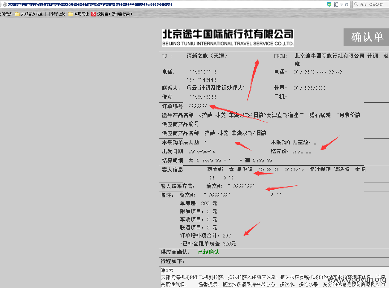This screenshot has height=288, width=389.
Task: Select the tuniu.cn URL in address bar
Action: (x=90, y=4)
